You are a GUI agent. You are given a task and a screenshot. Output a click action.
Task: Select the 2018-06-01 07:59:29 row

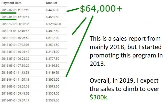pyautogui.click(x=34, y=66)
